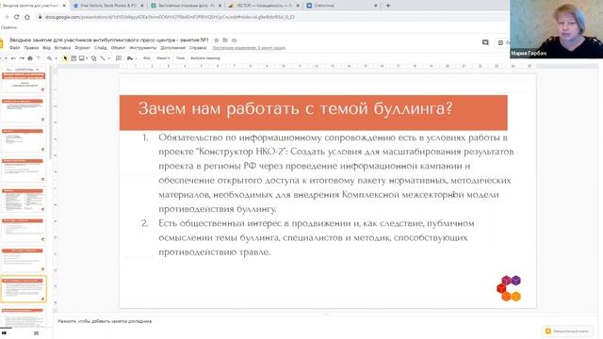This screenshot has height=339, width=603.
Task: Click the browser forward arrow
Action: point(7,17)
